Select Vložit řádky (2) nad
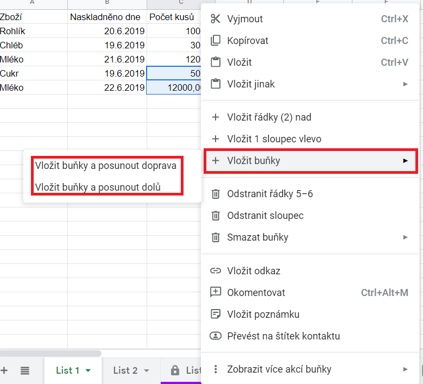The image size is (423, 384). tap(269, 117)
